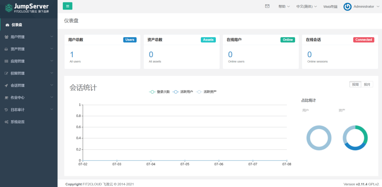Open 作业中心 menu item

[x=29, y=98]
